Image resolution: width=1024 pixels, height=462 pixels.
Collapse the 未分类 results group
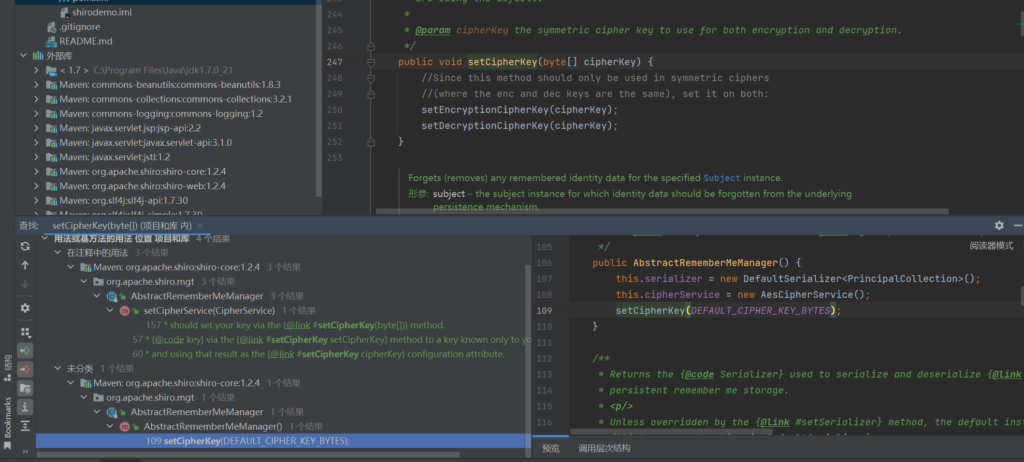click(x=58, y=368)
